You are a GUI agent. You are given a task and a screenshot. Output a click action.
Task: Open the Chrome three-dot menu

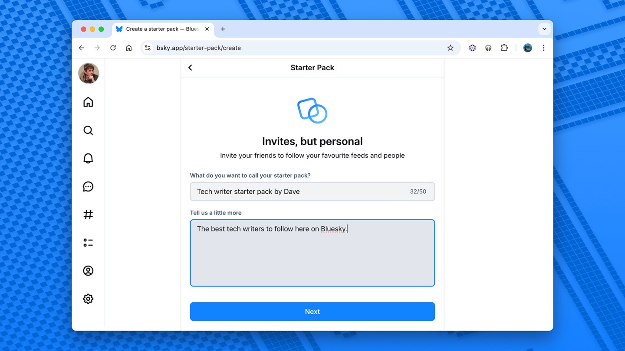pyautogui.click(x=543, y=48)
